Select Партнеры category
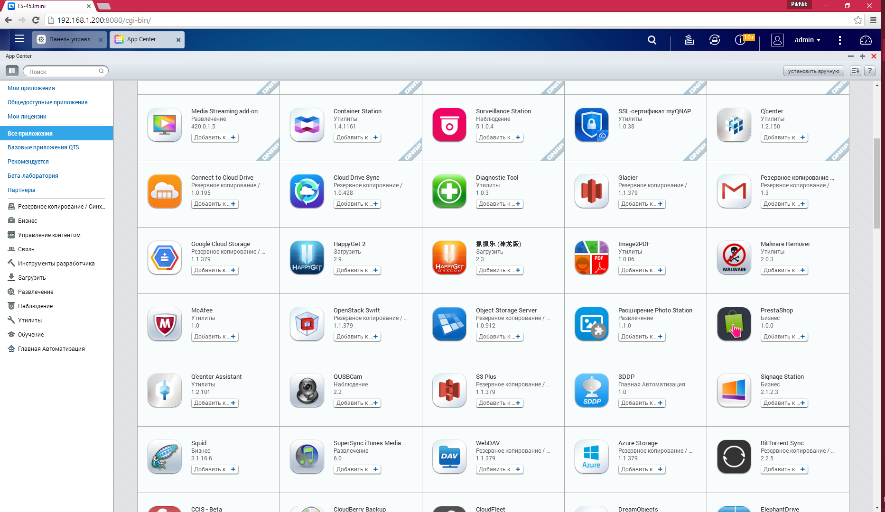Screen dimensions: 885x512 point(21,190)
